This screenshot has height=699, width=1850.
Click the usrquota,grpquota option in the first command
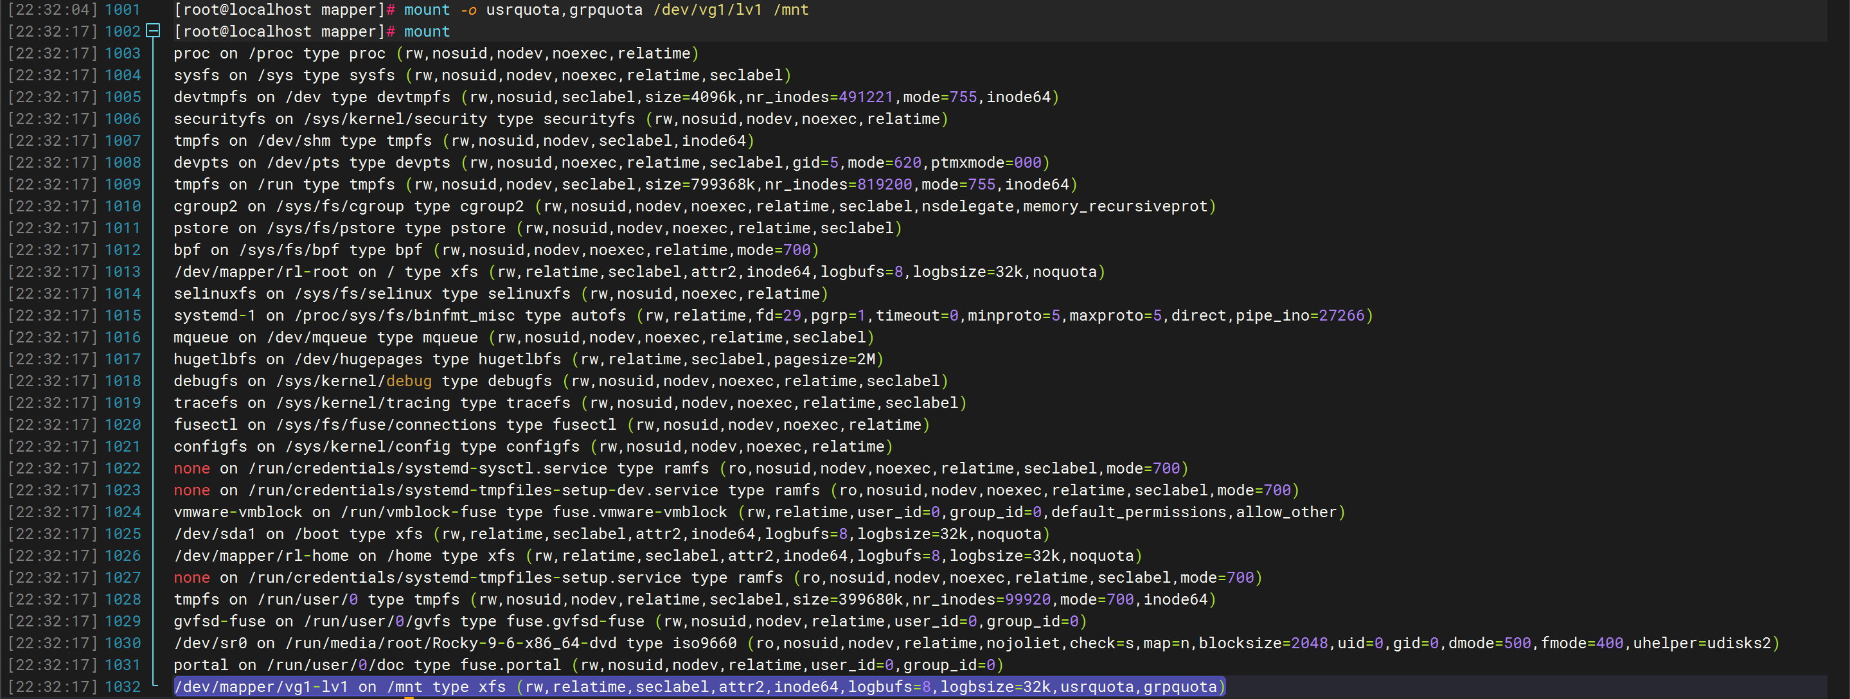(x=564, y=10)
